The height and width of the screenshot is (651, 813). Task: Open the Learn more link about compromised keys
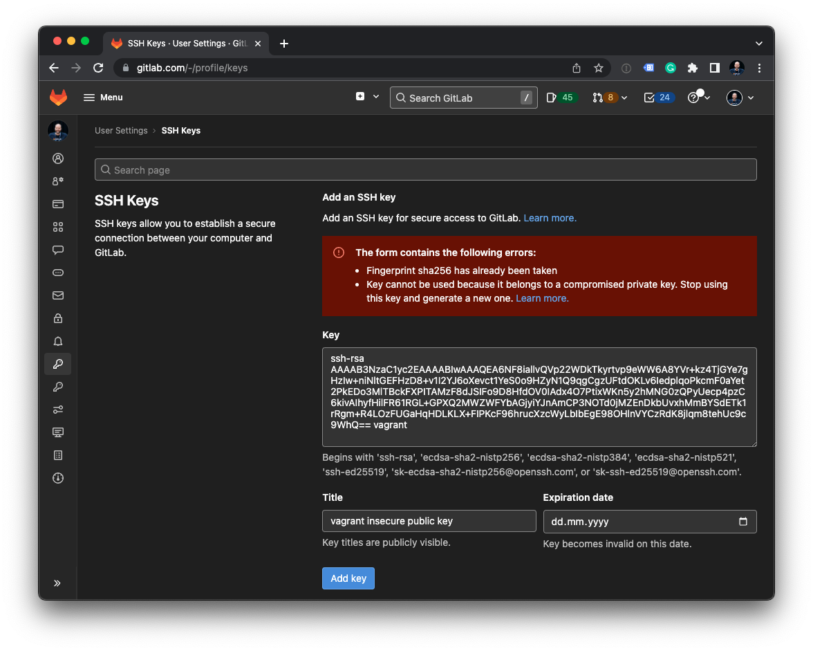point(542,298)
